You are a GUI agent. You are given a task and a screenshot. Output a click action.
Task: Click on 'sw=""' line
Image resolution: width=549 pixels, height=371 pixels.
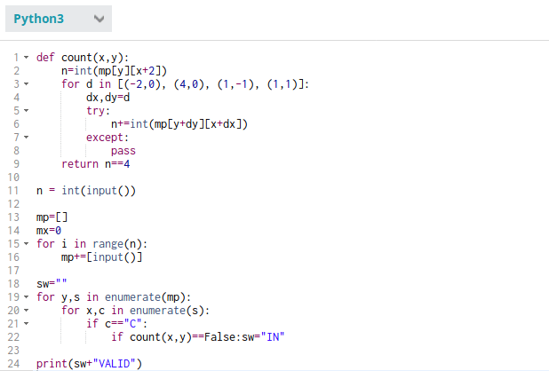coord(52,284)
